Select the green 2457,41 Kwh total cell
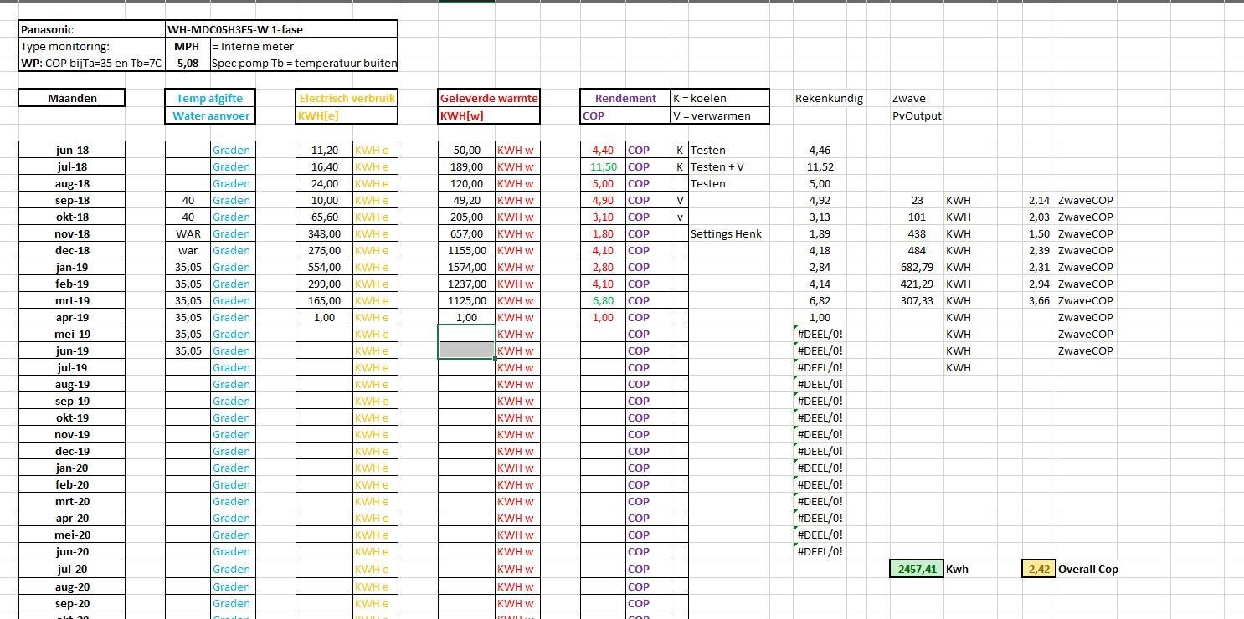The image size is (1244, 619). pos(917,569)
